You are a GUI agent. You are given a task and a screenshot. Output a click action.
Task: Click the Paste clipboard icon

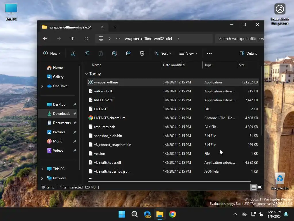tap(101, 53)
